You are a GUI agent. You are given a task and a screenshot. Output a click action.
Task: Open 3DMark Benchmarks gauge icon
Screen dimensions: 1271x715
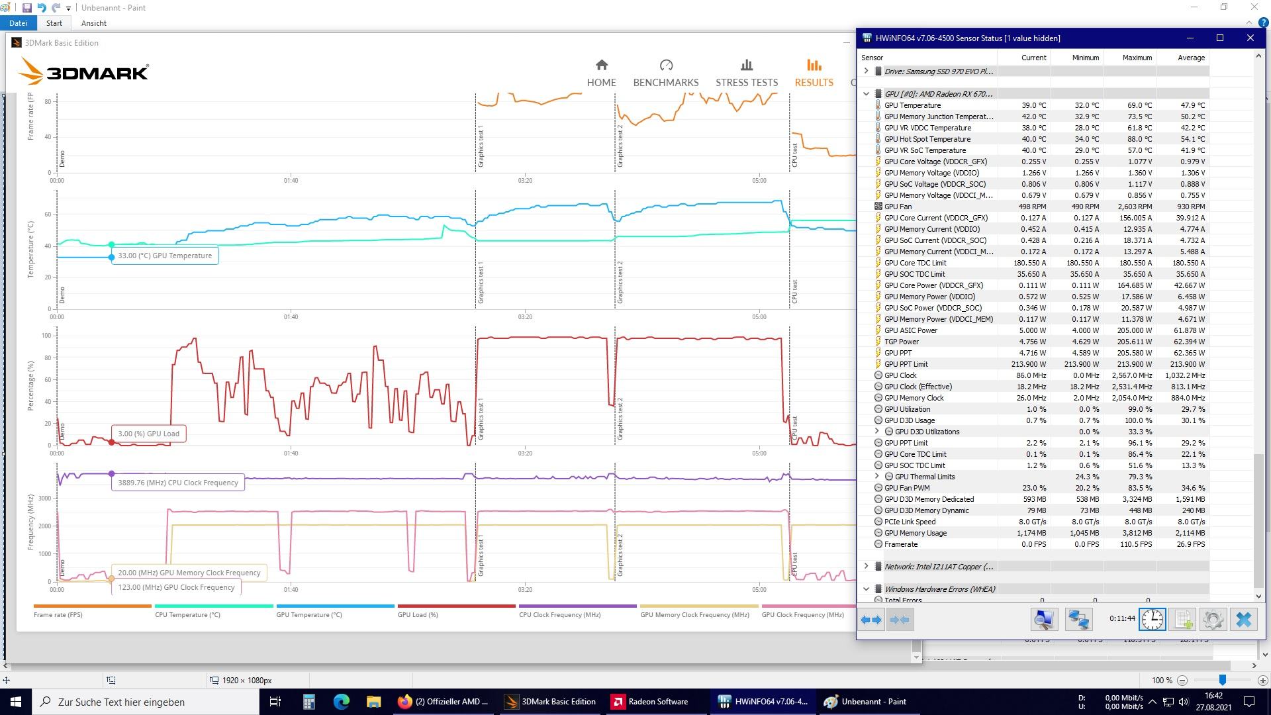(x=666, y=65)
